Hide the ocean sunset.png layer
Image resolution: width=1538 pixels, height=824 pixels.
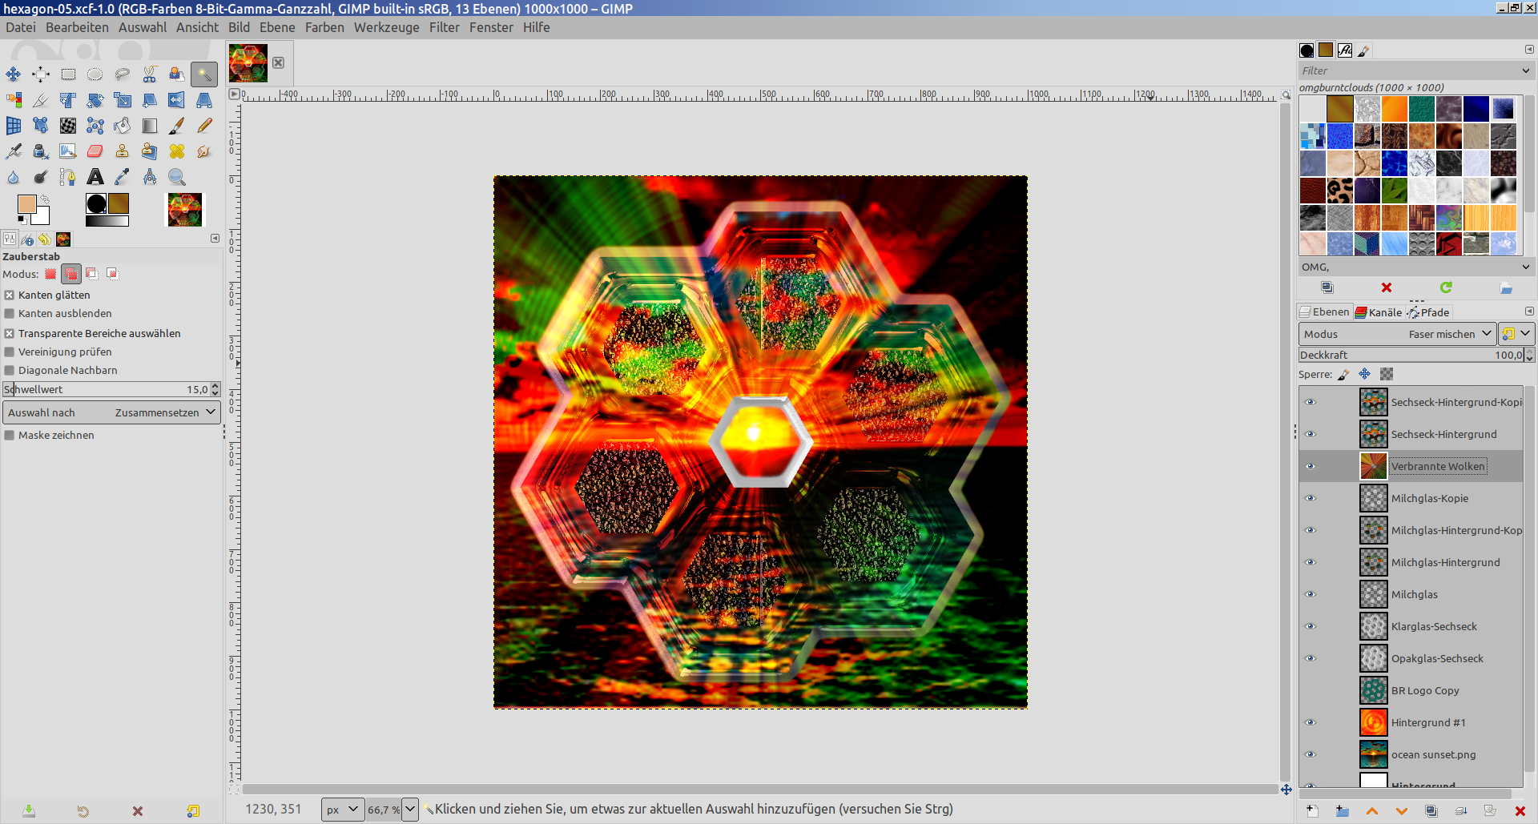pos(1311,754)
